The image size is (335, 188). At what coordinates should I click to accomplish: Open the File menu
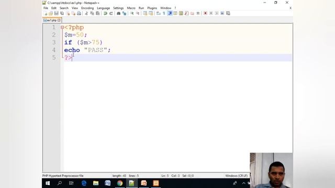click(x=46, y=8)
